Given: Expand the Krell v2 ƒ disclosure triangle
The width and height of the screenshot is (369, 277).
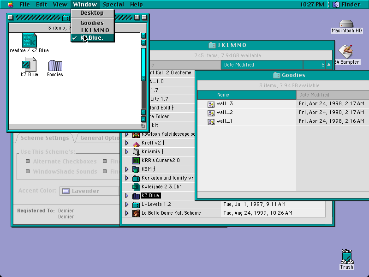Looking at the screenshot, I should point(127,143).
